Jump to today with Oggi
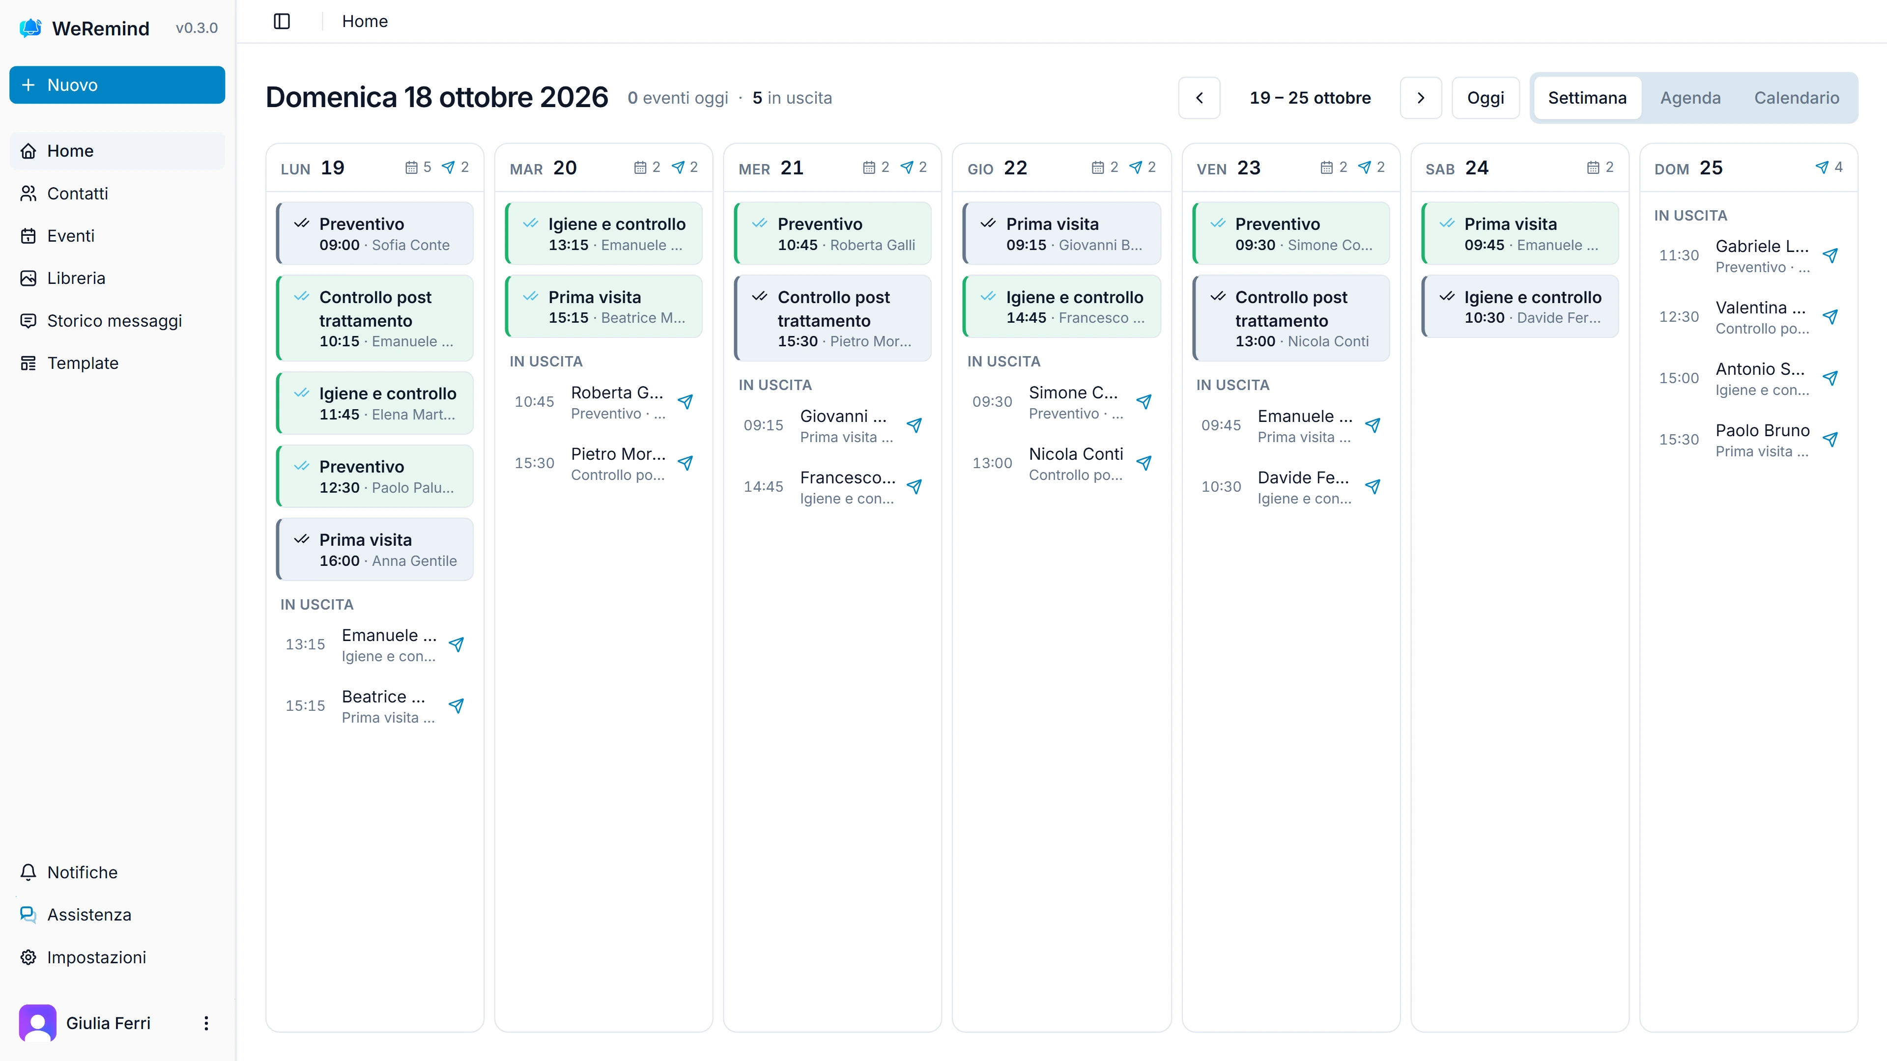 point(1486,97)
